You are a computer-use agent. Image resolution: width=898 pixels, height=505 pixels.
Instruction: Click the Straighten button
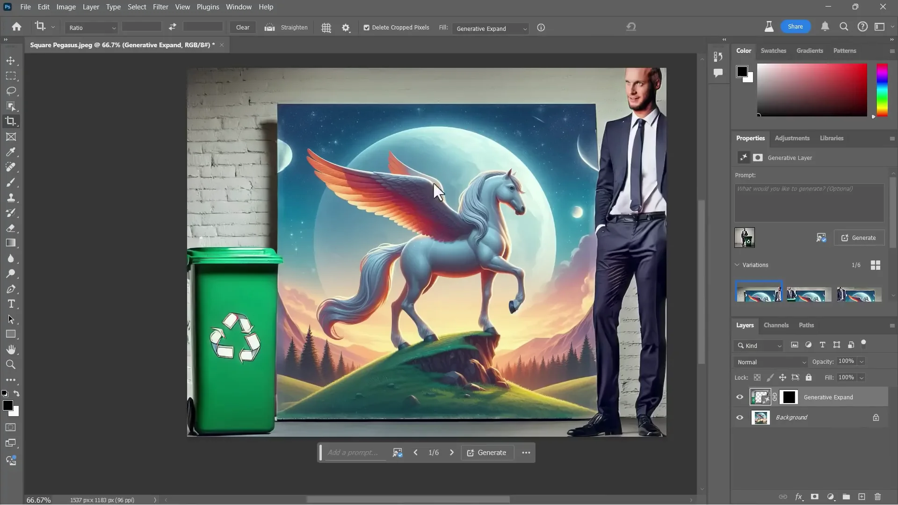[286, 28]
